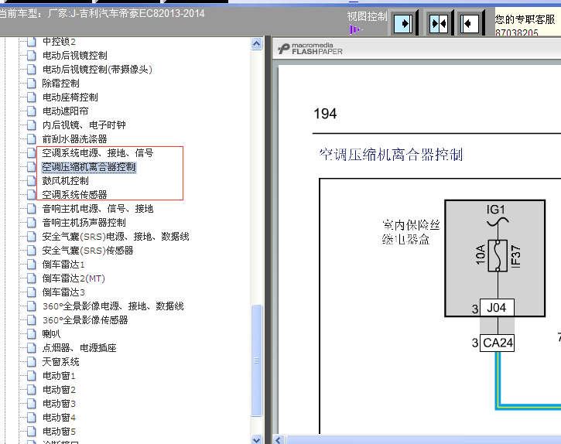Select 空调系统电源、接地、信号 entry
The image size is (561, 444).
(x=97, y=153)
